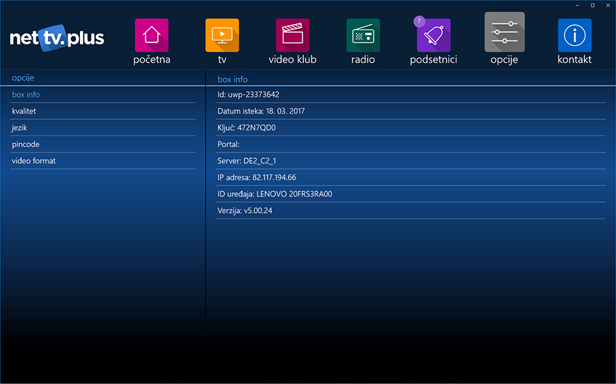This screenshot has height=384, width=616.
Task: Click the opcije label under sliders icon
Action: 504,60
